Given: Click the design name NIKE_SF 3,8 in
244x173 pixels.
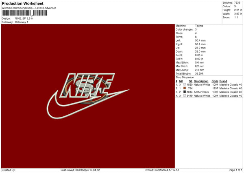Looking at the screenshot, I should click(x=24, y=18).
